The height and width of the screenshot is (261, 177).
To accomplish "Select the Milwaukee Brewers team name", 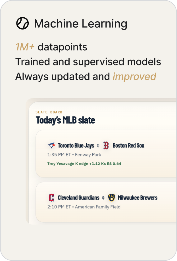I will pos(138,198).
